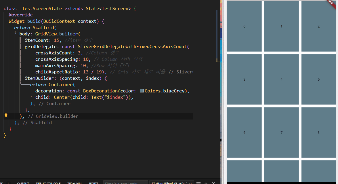Tap grid tile 0 in the emulator
Image resolution: width=338 pixels, height=184 pixels.
(244, 26)
